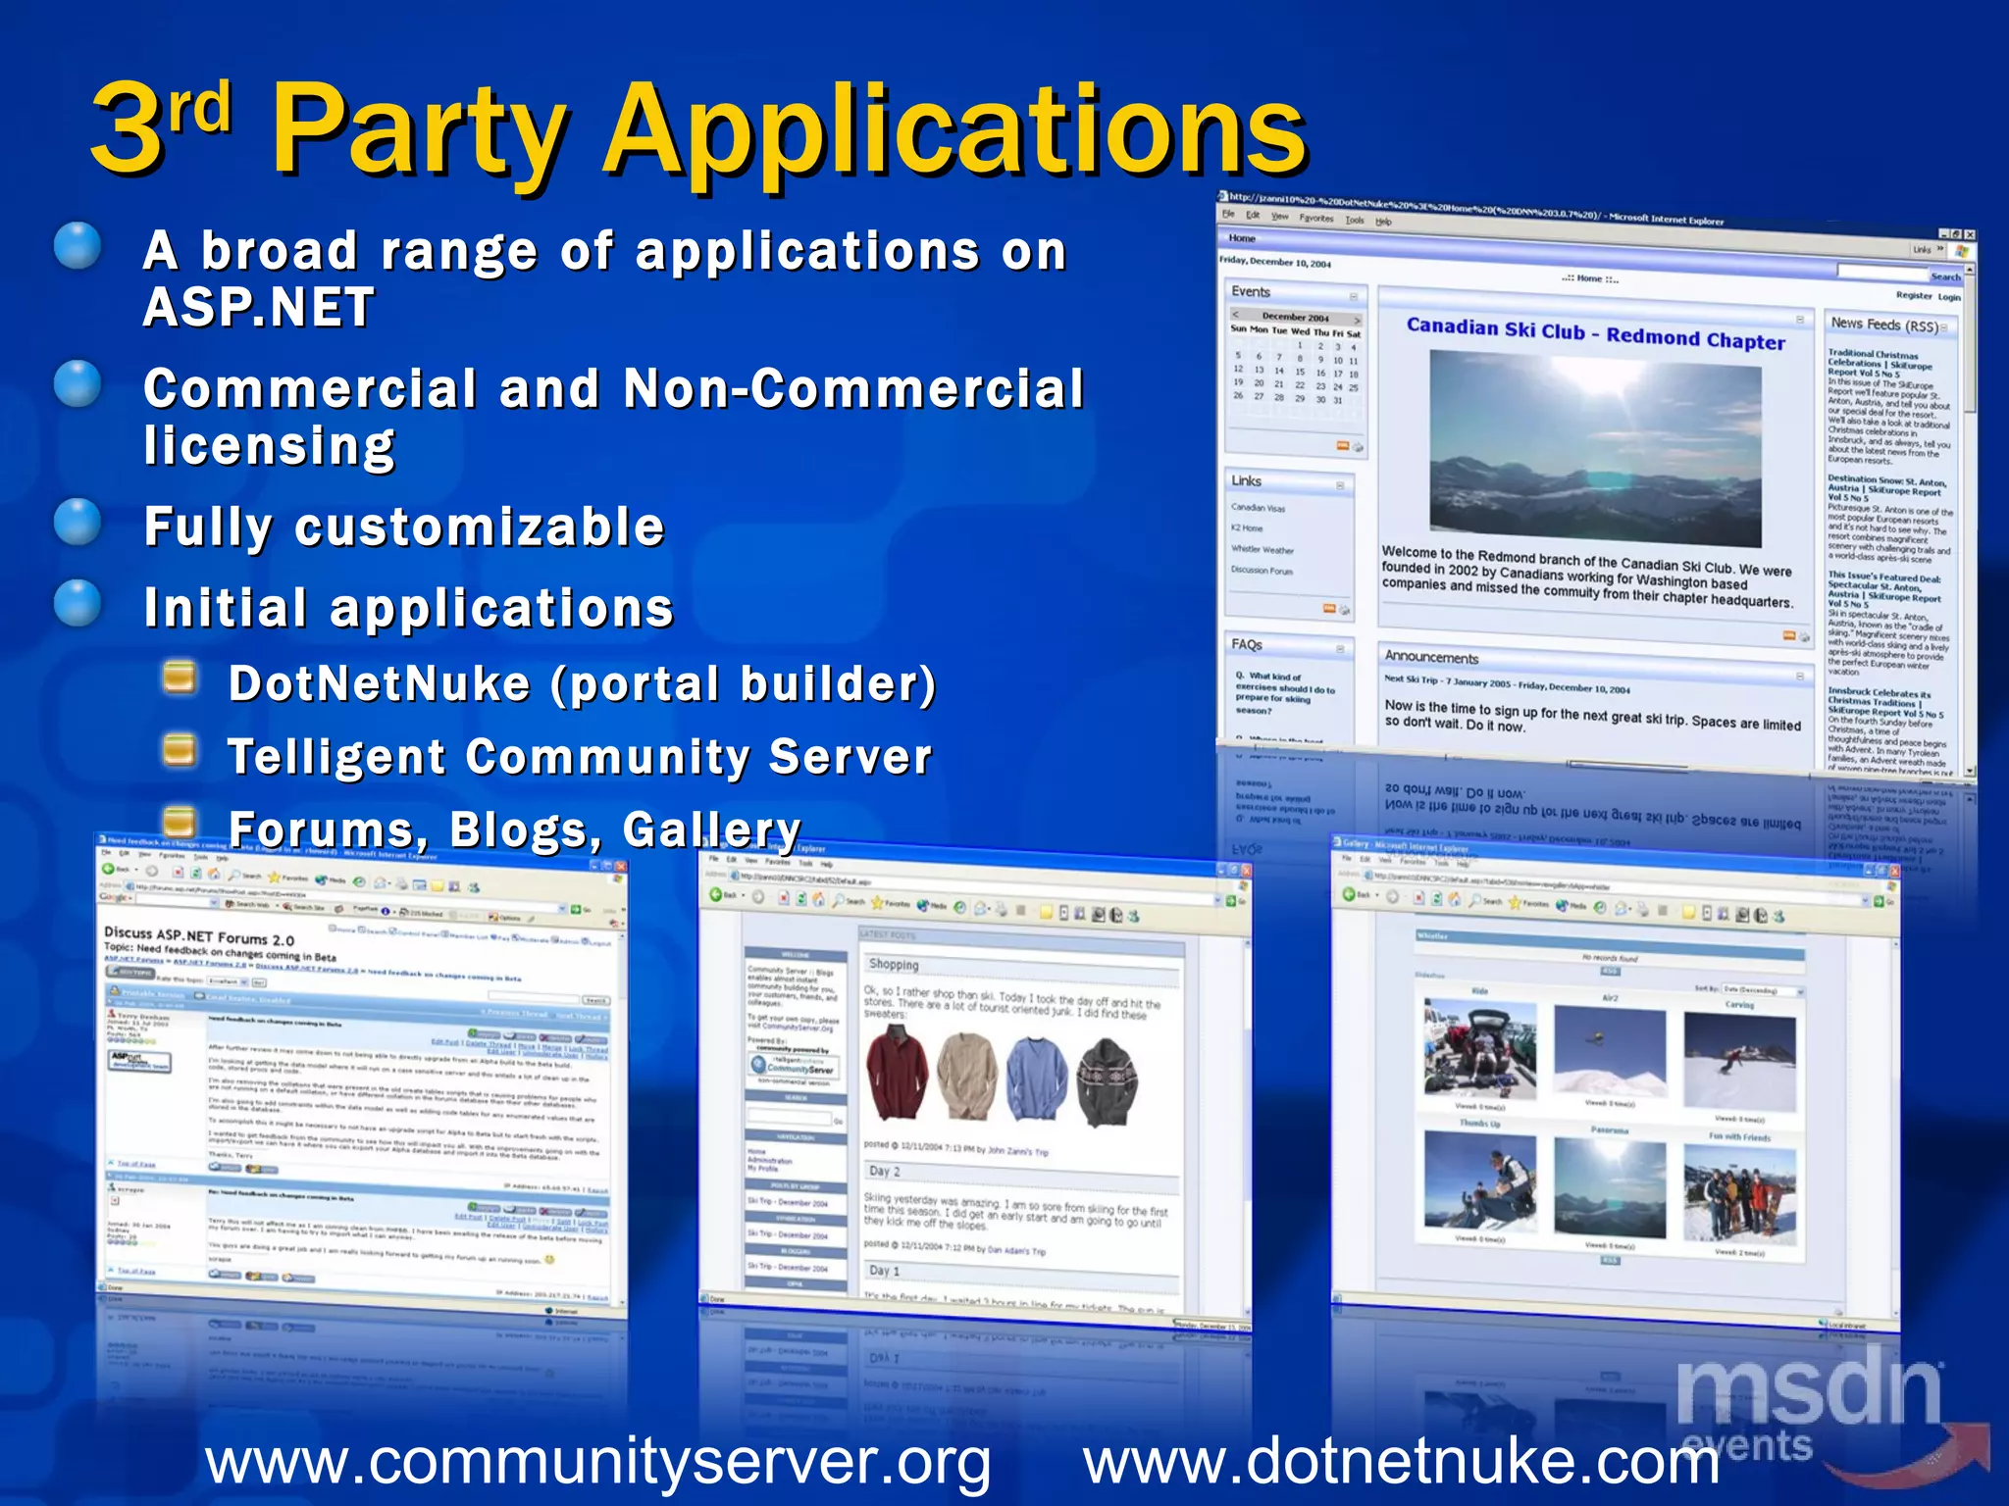The image size is (2009, 1506).
Task: Collapse the Canadian Ski Club content module
Action: point(1799,320)
